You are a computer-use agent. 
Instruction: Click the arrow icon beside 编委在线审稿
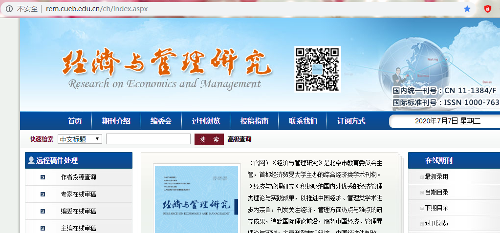coord(43,211)
